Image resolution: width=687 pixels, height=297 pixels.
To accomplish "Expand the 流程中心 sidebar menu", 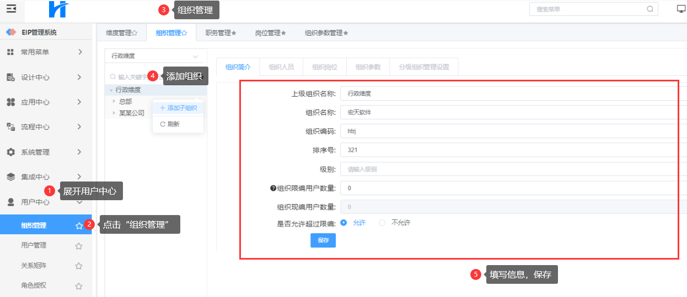I will coord(80,127).
